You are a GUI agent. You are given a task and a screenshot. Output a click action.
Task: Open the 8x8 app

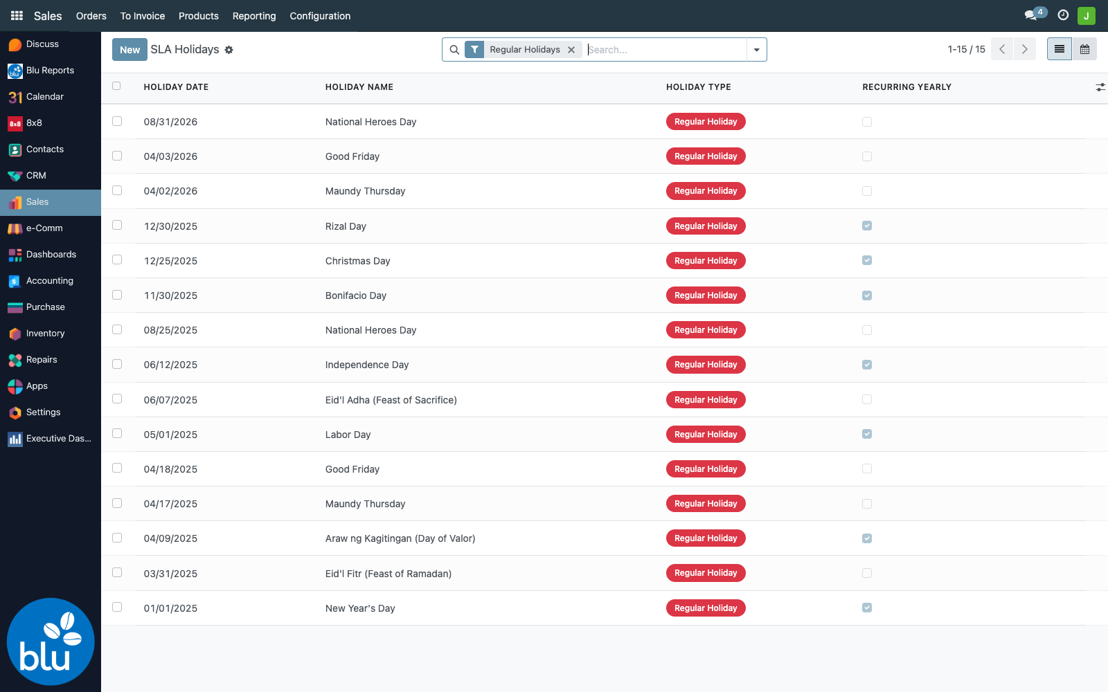tap(51, 122)
